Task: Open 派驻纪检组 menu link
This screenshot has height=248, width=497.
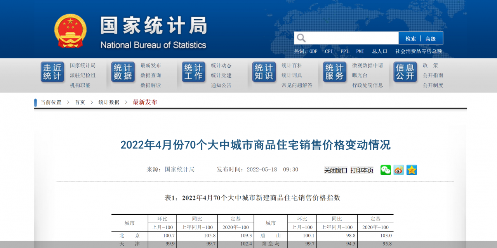Action: tap(83, 75)
